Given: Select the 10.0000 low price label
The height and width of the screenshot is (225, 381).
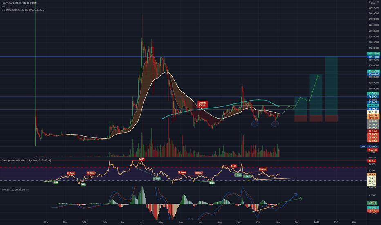Looking at the screenshot, I should point(373,146).
